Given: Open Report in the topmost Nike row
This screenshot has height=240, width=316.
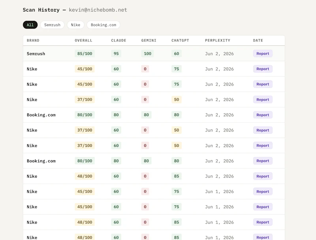Looking at the screenshot, I should pos(263,69).
